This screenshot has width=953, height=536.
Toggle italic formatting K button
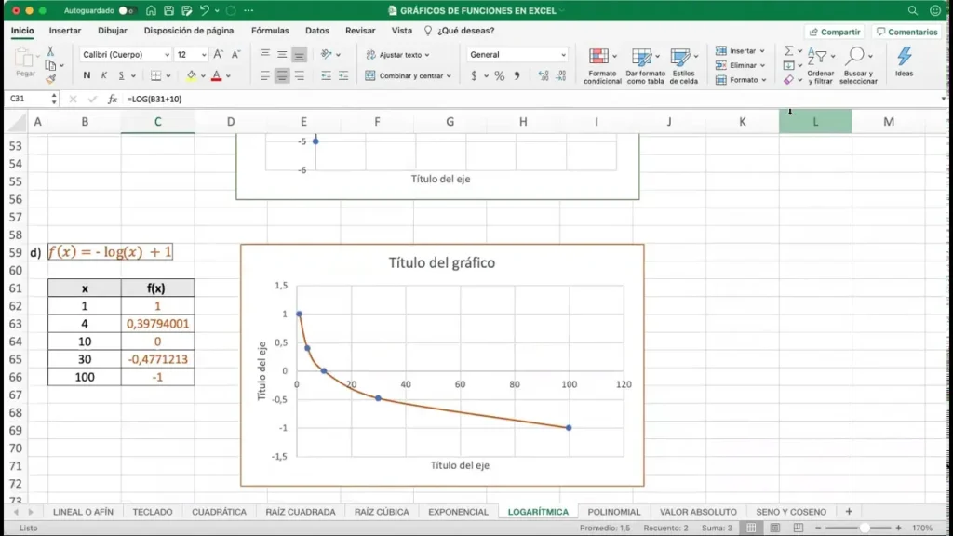tap(104, 76)
